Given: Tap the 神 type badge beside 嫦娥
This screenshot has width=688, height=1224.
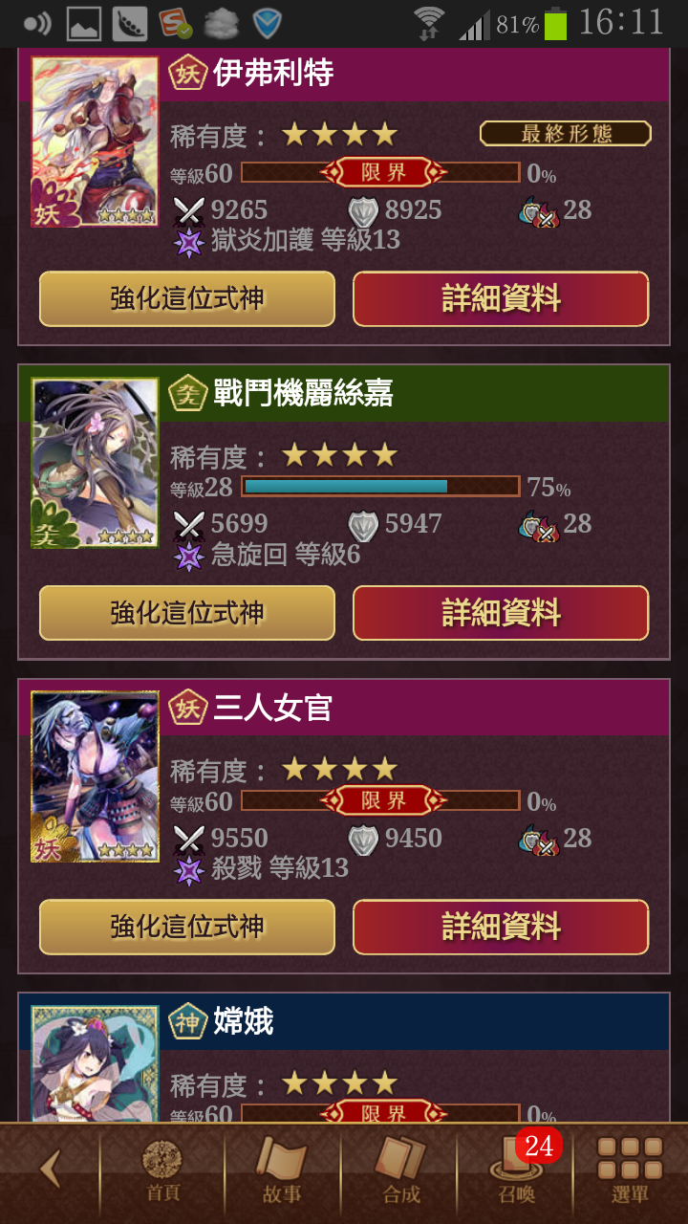Looking at the screenshot, I should pyautogui.click(x=188, y=1022).
